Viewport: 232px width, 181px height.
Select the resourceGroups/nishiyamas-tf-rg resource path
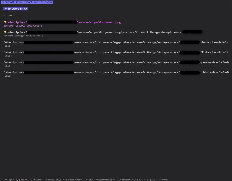coord(62,22)
